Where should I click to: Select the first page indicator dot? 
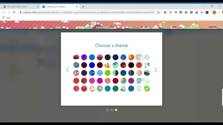(107, 110)
